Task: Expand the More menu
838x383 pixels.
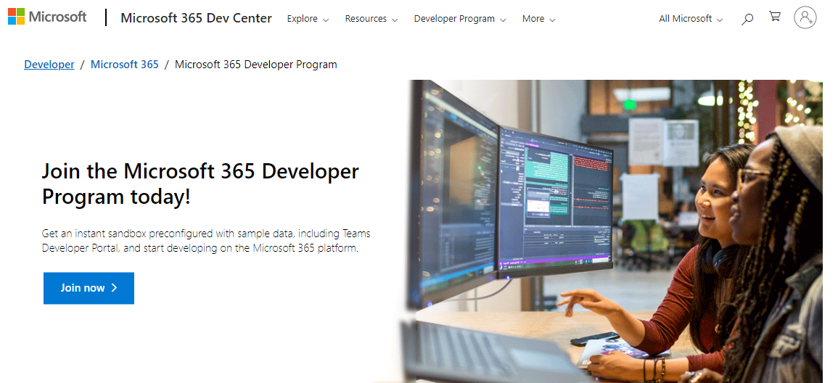Action: click(x=538, y=19)
